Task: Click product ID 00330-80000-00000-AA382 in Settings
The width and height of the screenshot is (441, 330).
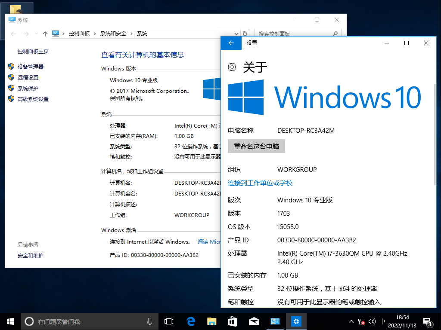Action: point(317,240)
